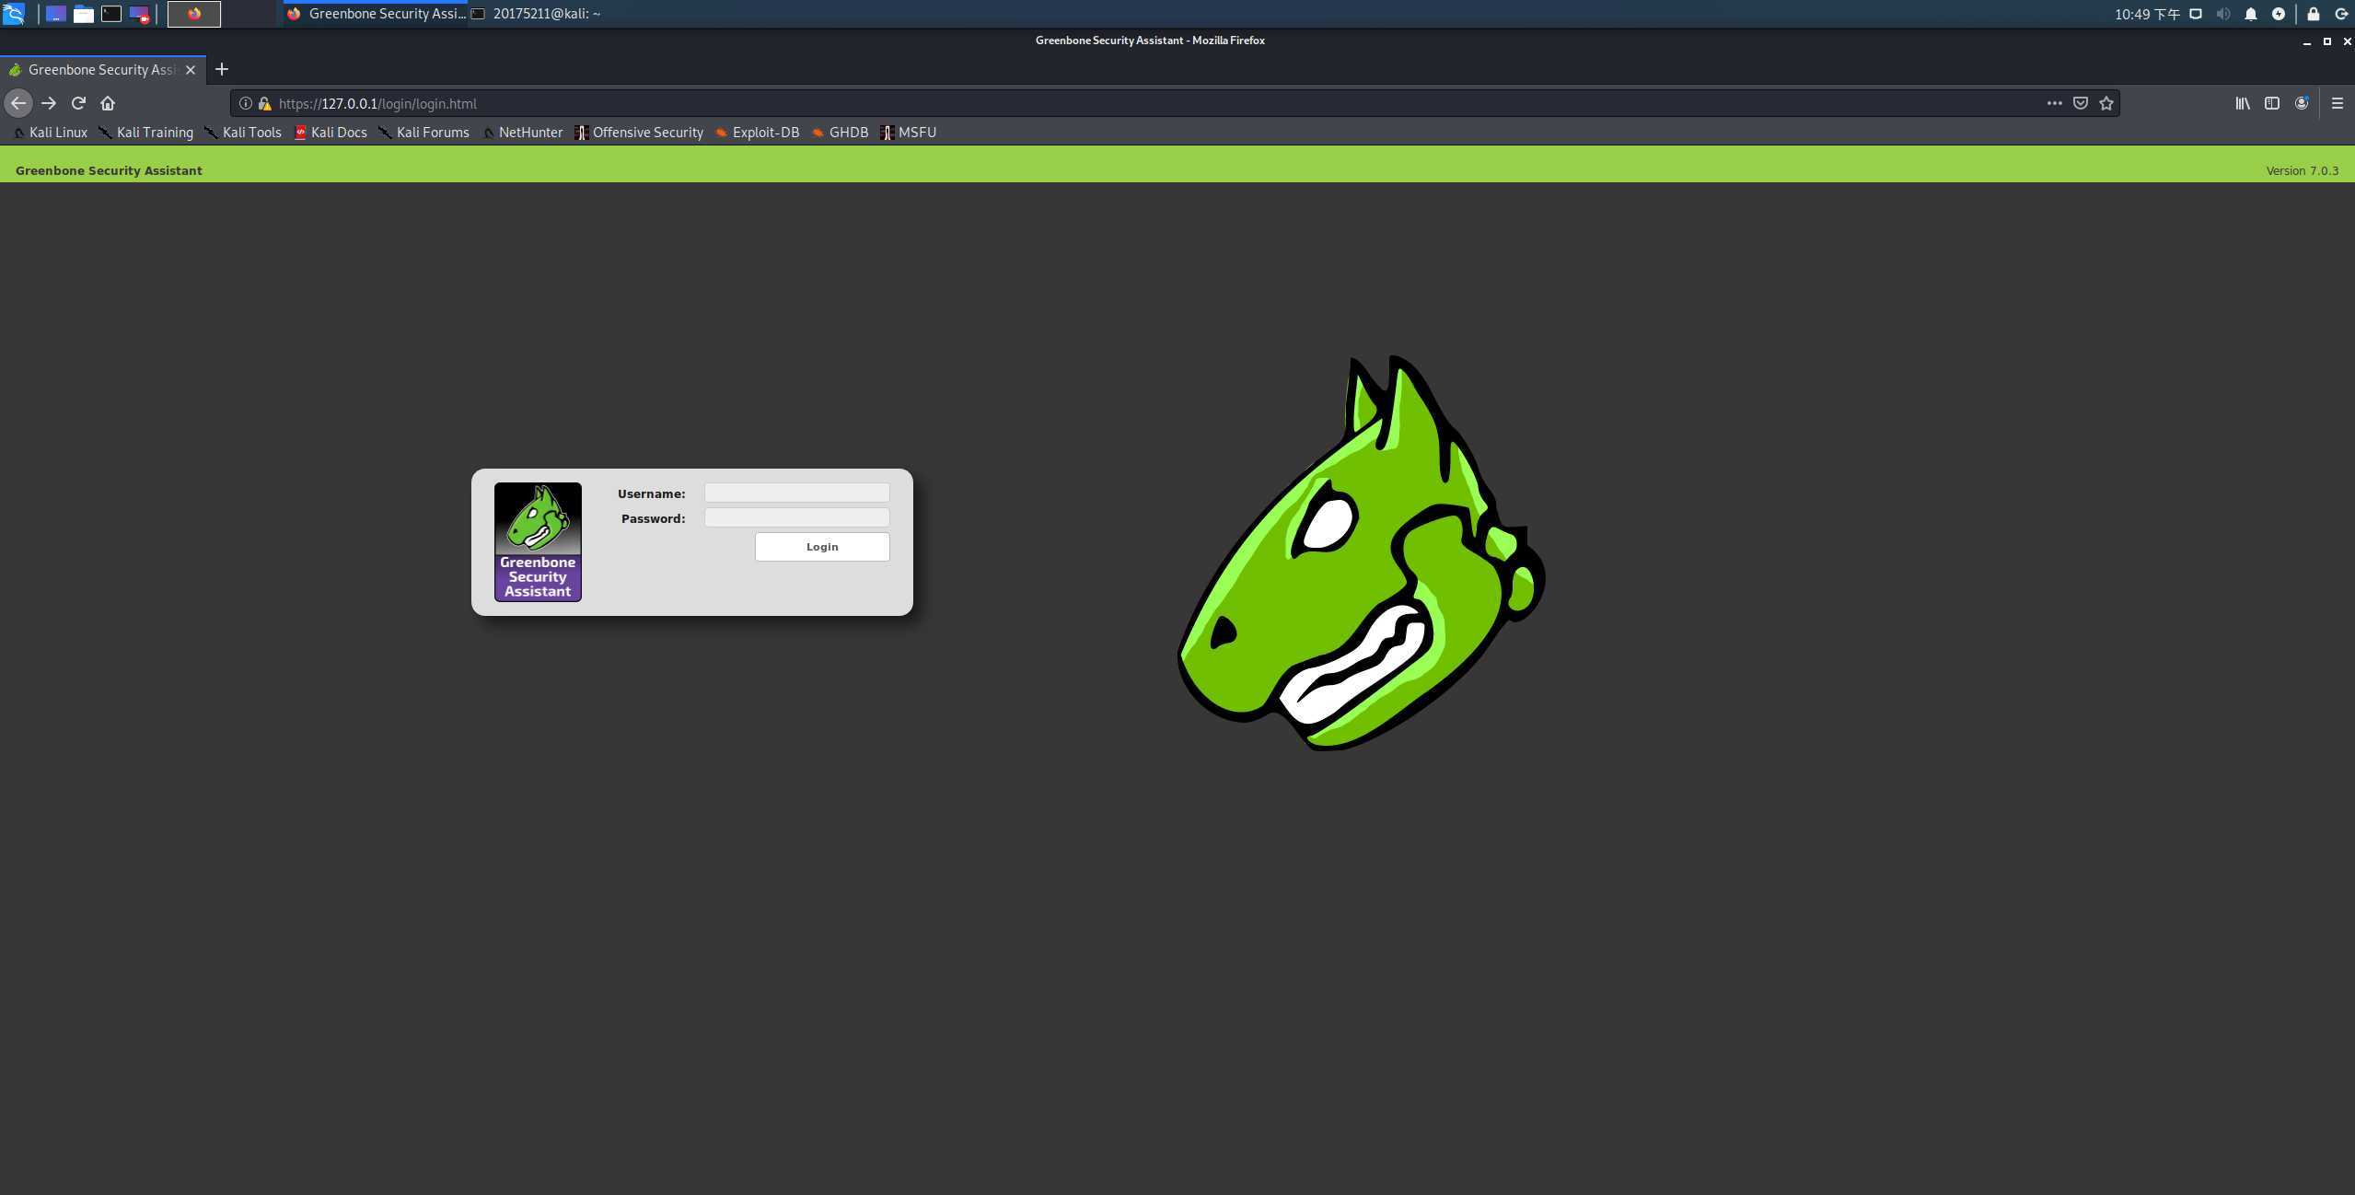
Task: Switch to the 20175211@kali terminal window
Action: (x=537, y=14)
